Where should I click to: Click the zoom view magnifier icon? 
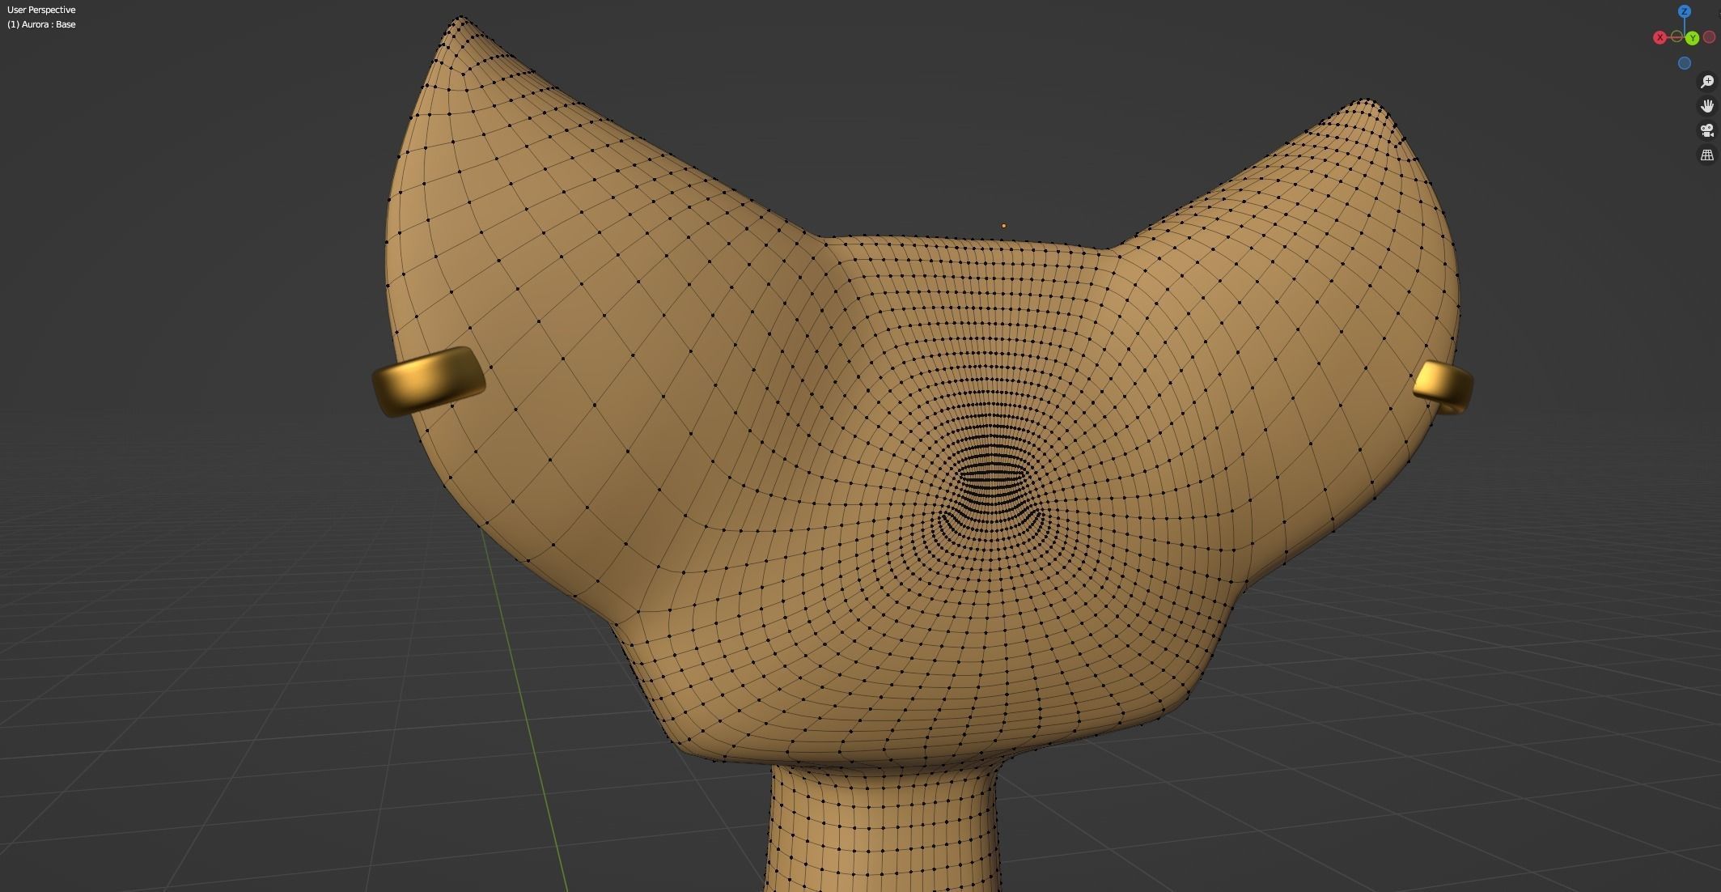1707,82
